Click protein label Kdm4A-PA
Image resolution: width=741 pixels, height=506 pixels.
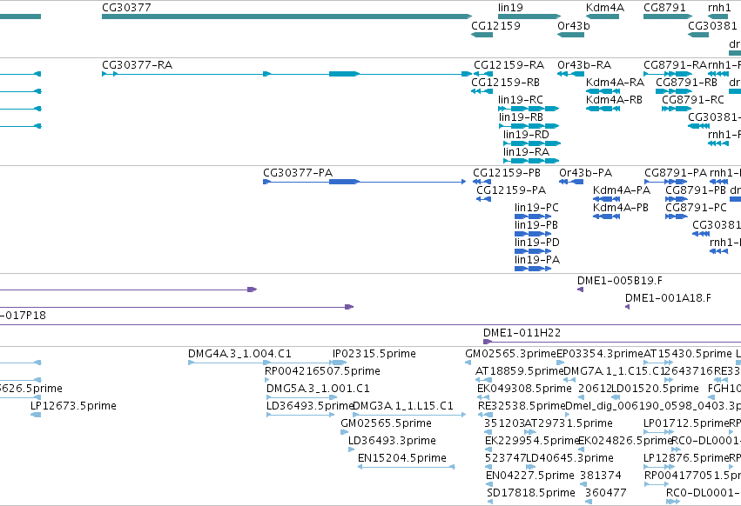[622, 190]
